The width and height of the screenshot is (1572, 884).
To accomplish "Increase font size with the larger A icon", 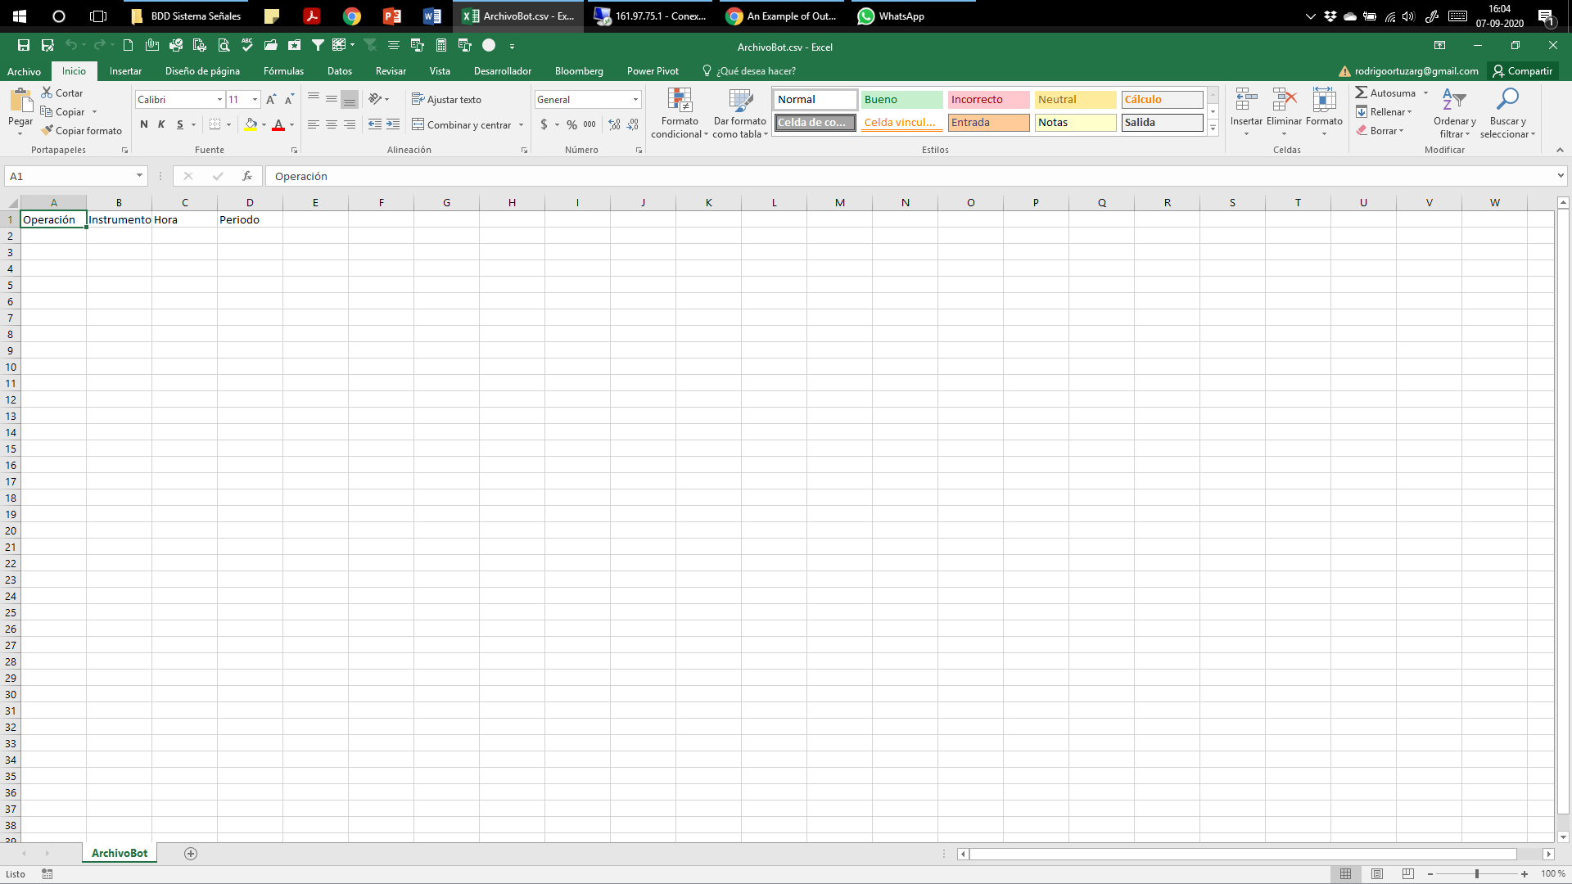I will pos(271,99).
